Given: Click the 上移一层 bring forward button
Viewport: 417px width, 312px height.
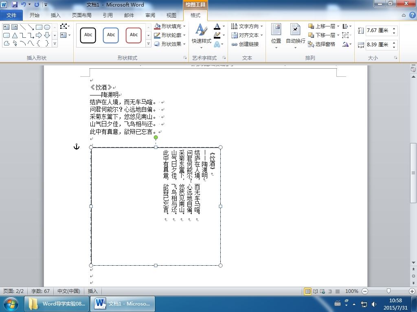Looking at the screenshot, I should (x=322, y=26).
